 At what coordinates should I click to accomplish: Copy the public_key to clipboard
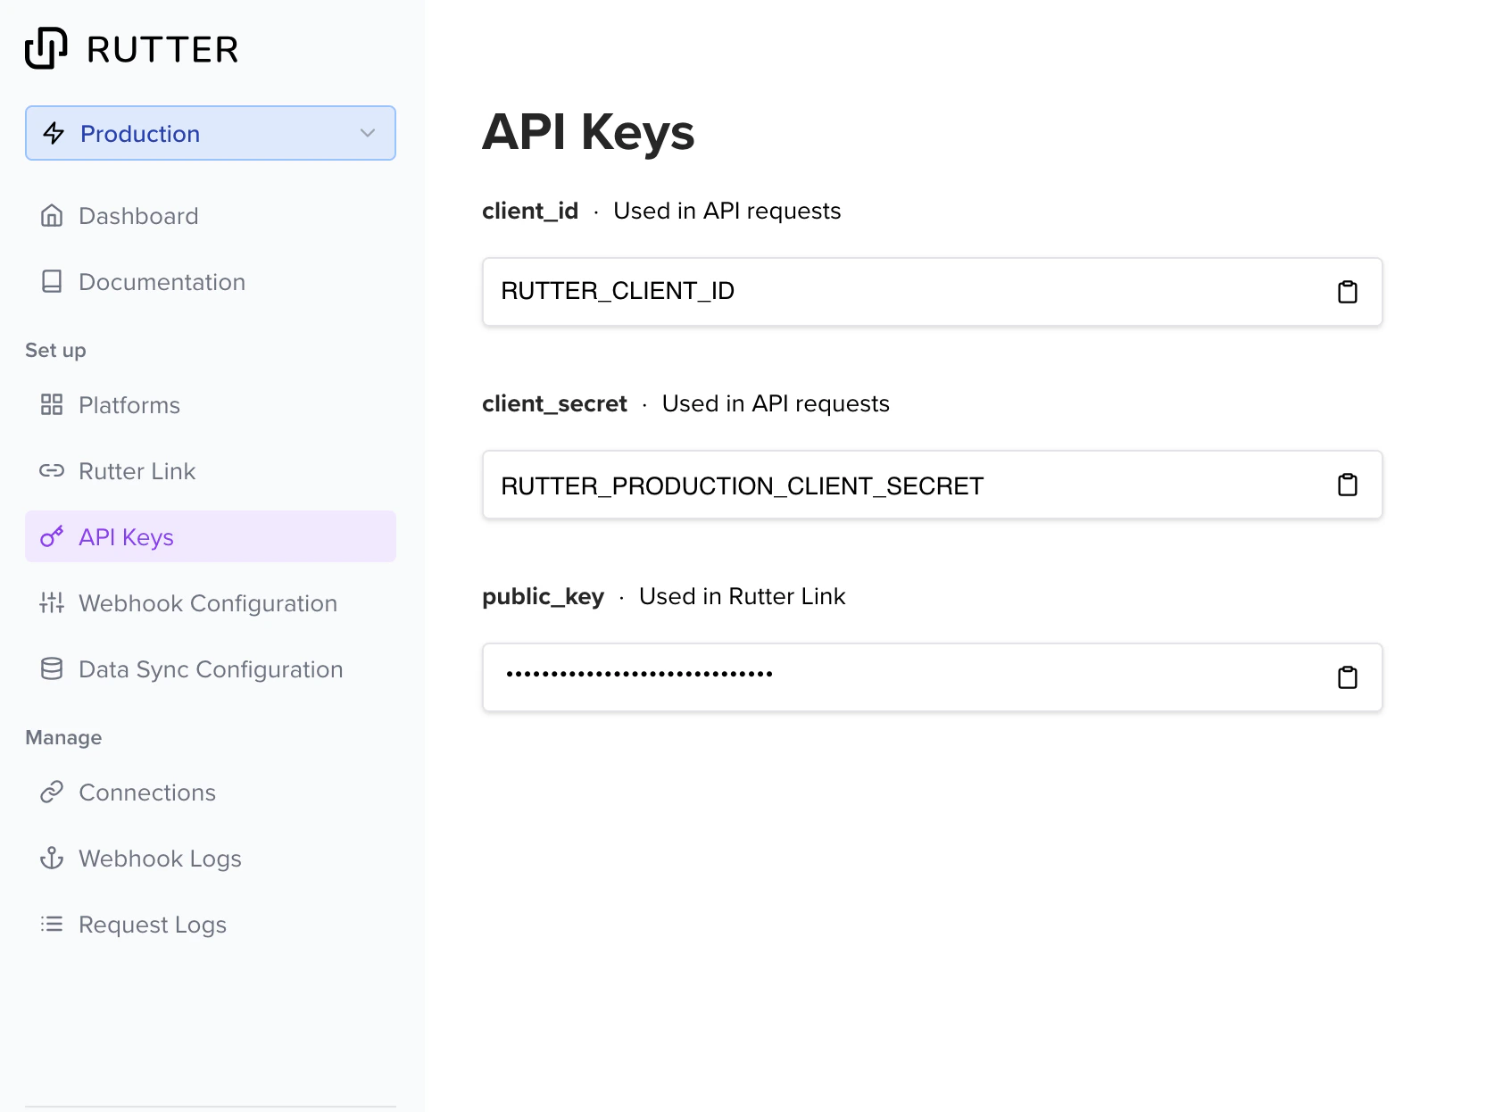[1348, 677]
